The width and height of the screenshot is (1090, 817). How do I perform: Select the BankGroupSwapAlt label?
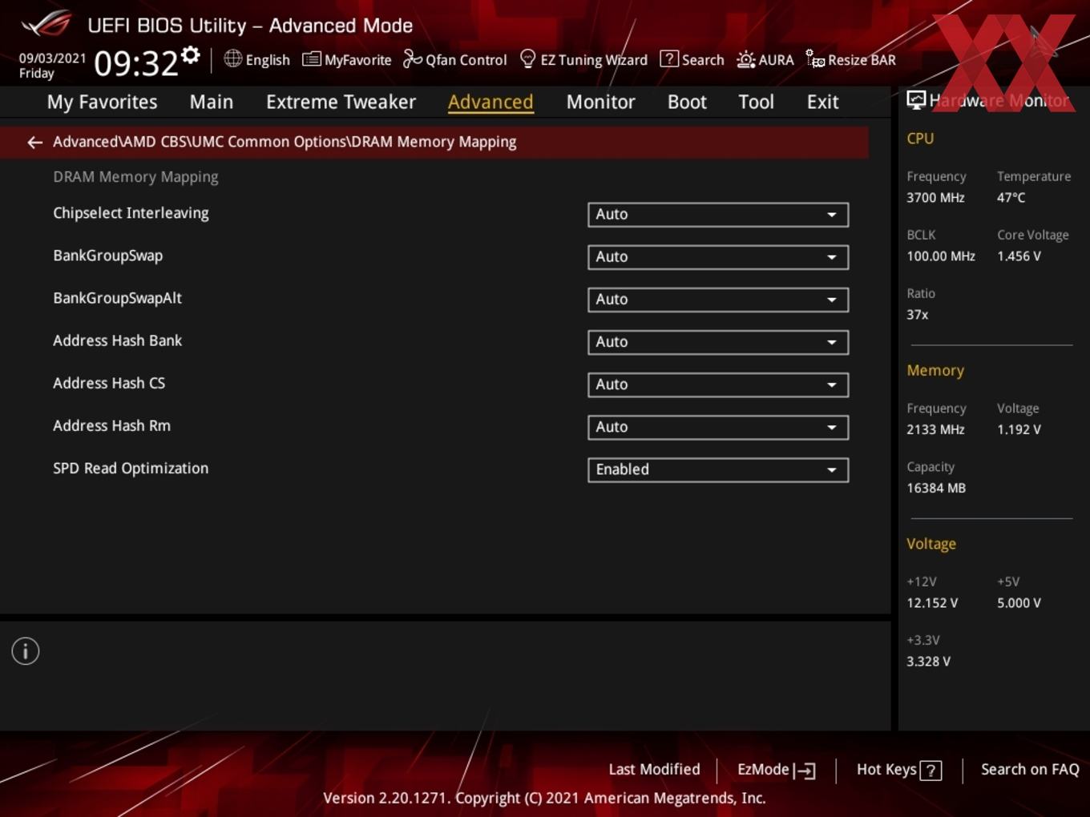click(117, 298)
